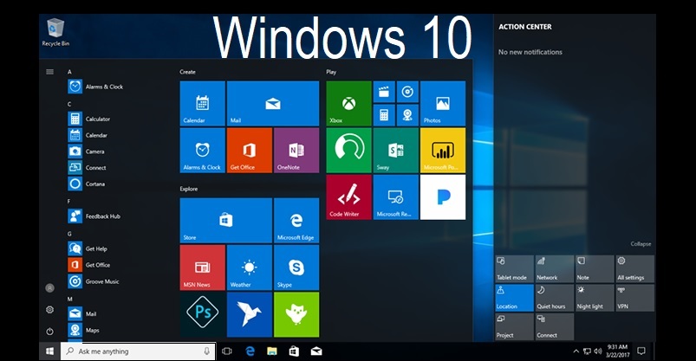Open Task View on the taskbar

[227, 351]
